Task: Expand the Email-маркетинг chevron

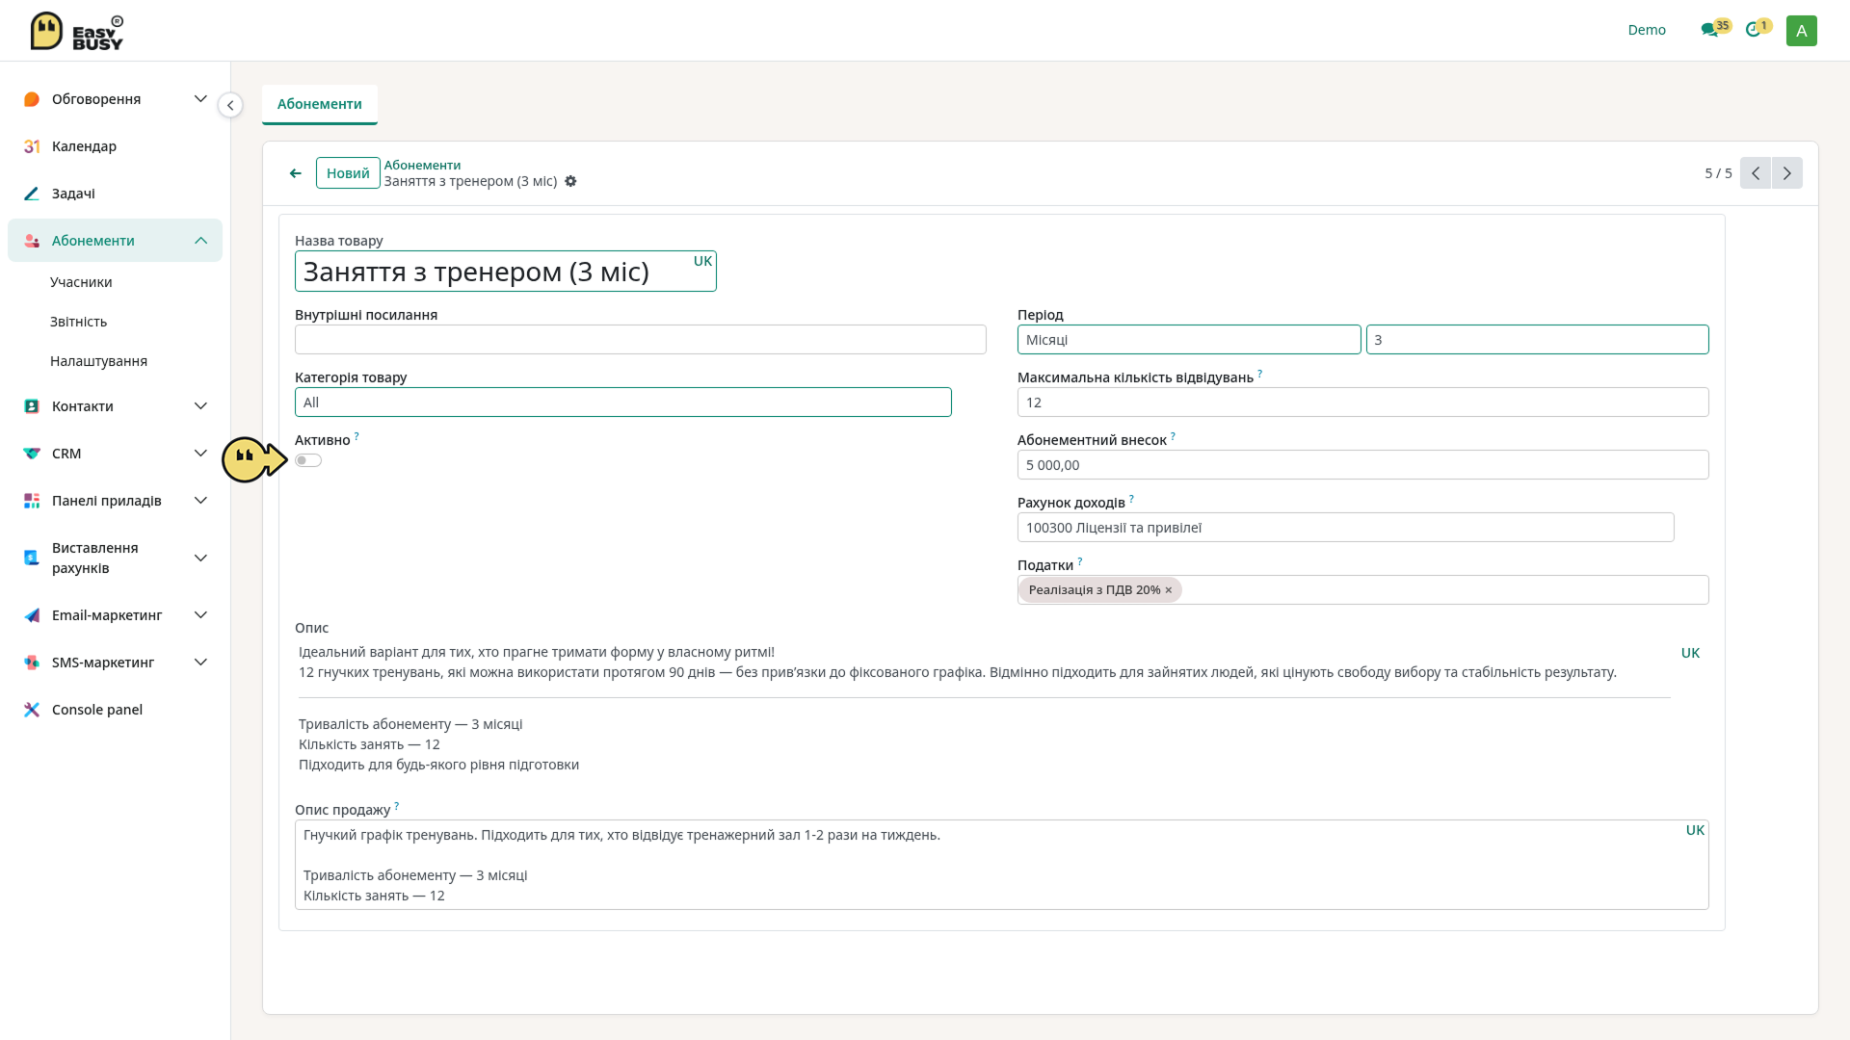Action: click(x=200, y=615)
